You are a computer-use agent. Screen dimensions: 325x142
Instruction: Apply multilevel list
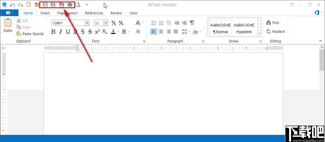pyautogui.click(x=169, y=23)
